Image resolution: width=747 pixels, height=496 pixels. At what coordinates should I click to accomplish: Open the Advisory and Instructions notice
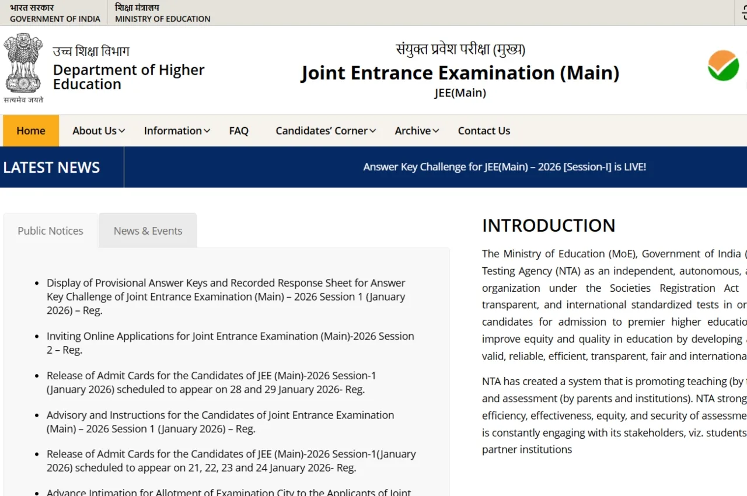[x=220, y=422]
